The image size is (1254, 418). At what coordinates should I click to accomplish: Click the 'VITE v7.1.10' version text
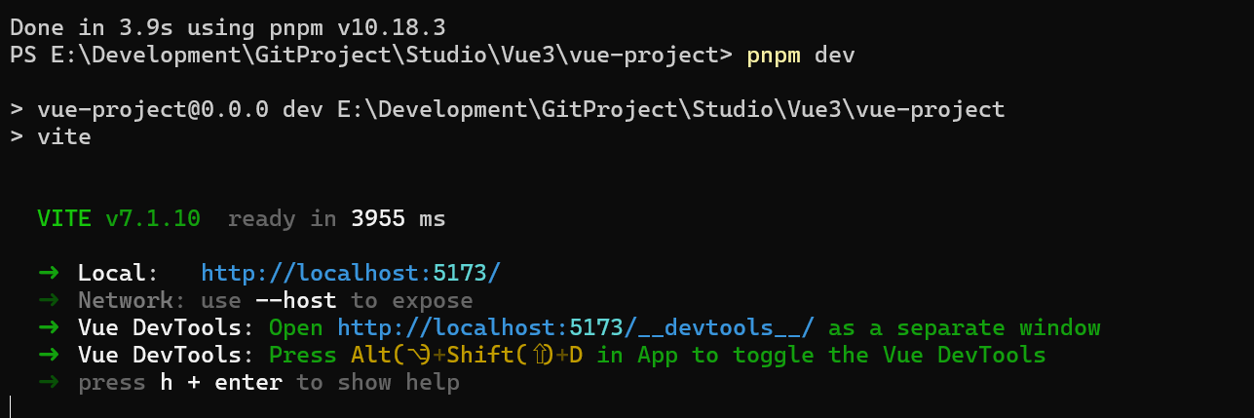119,218
